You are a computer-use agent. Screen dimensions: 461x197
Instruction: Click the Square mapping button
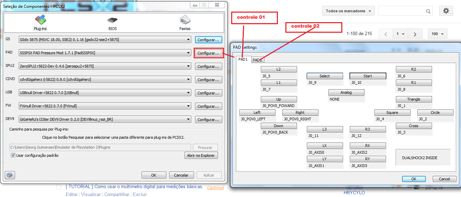392,112
